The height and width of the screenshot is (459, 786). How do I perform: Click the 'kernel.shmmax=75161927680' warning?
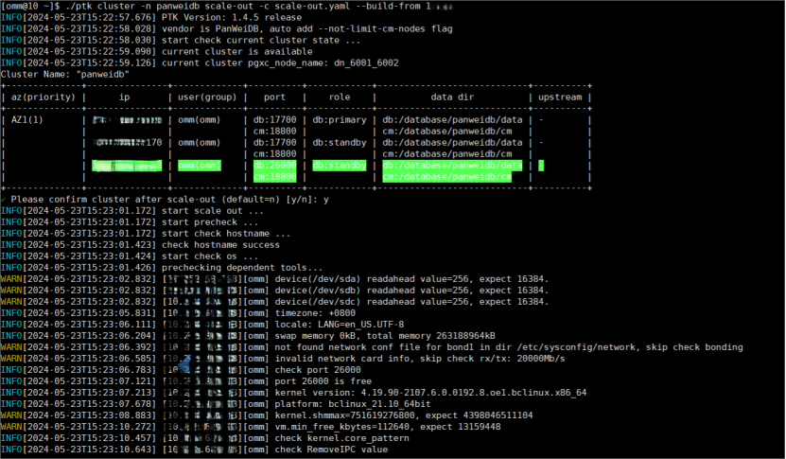pos(404,415)
